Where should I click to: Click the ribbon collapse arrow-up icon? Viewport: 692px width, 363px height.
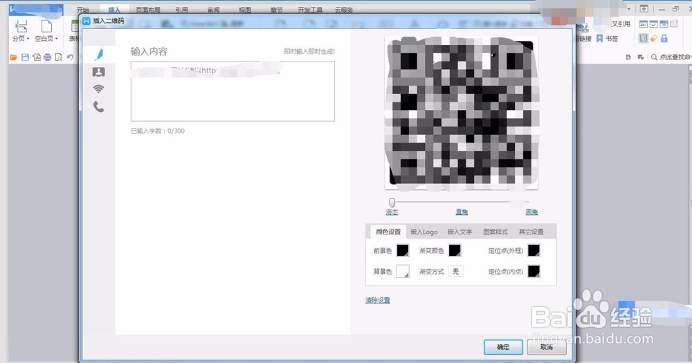(644, 9)
